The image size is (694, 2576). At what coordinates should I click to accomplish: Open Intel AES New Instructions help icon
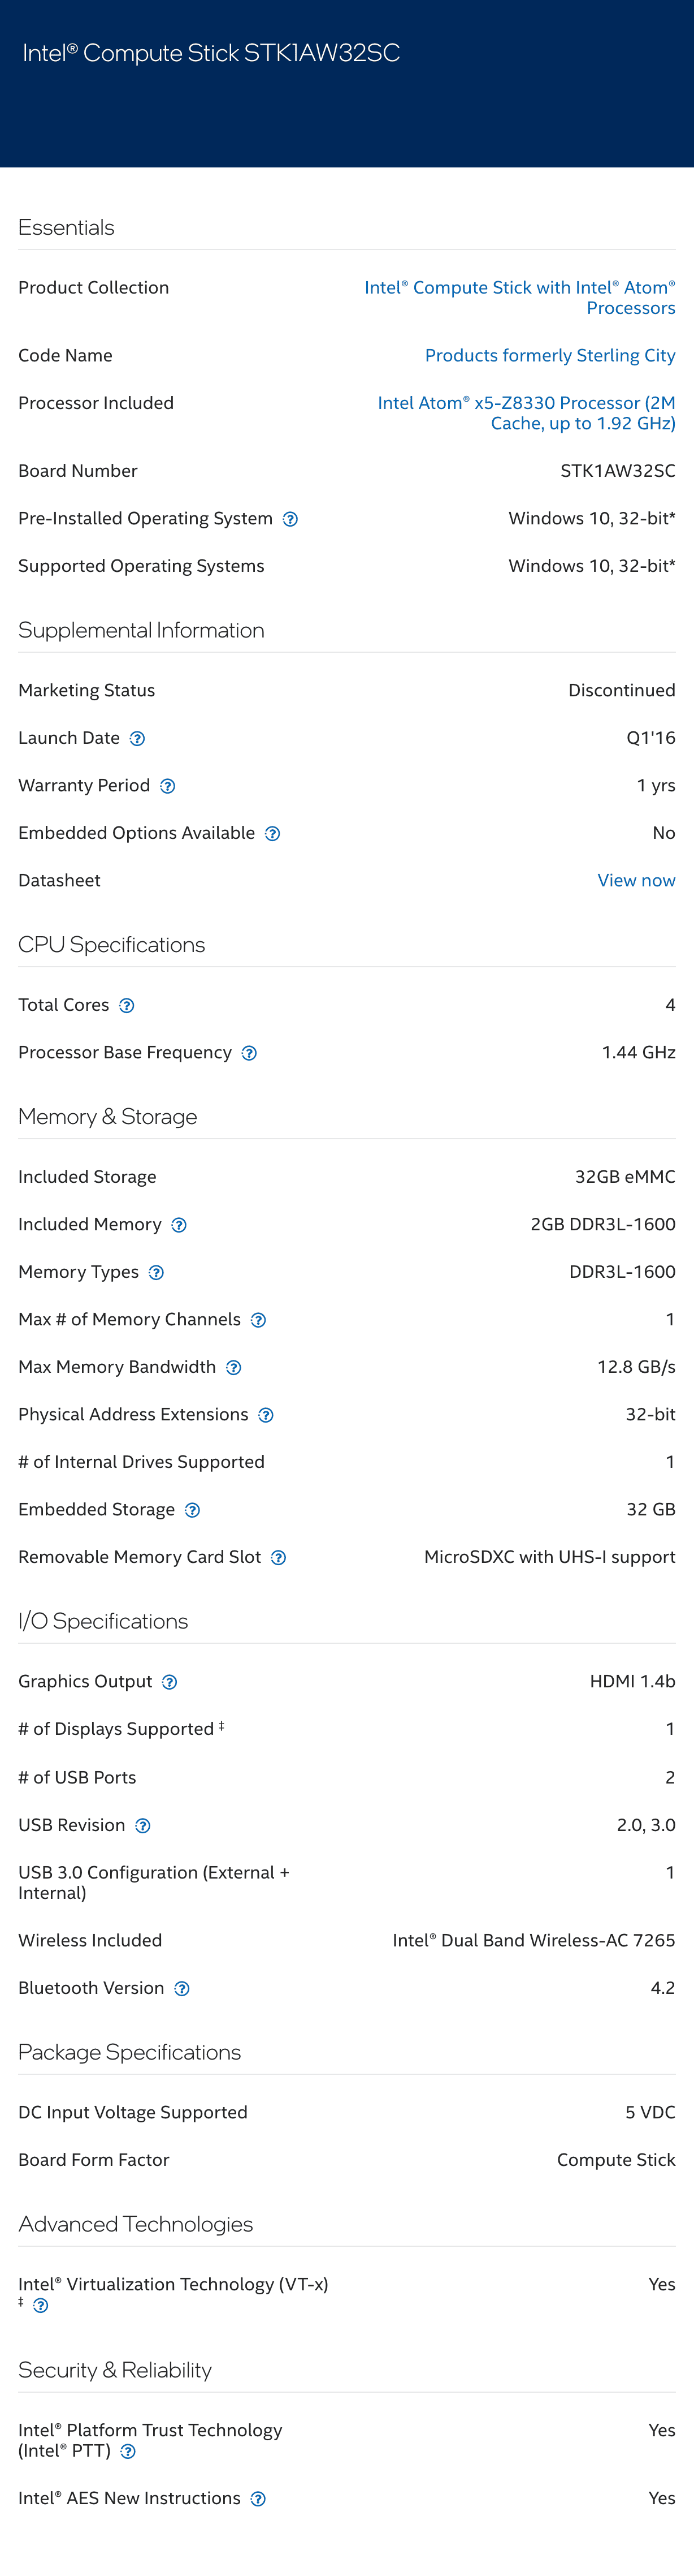258,2499
